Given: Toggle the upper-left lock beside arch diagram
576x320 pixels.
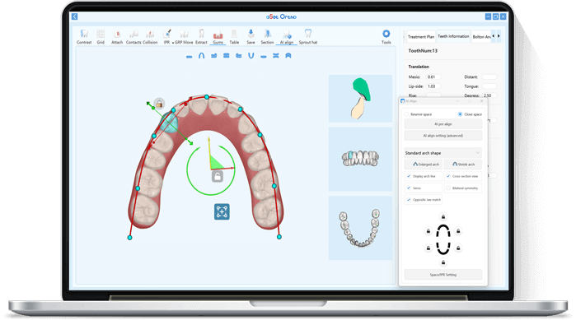Looking at the screenshot, I should click(428, 231).
